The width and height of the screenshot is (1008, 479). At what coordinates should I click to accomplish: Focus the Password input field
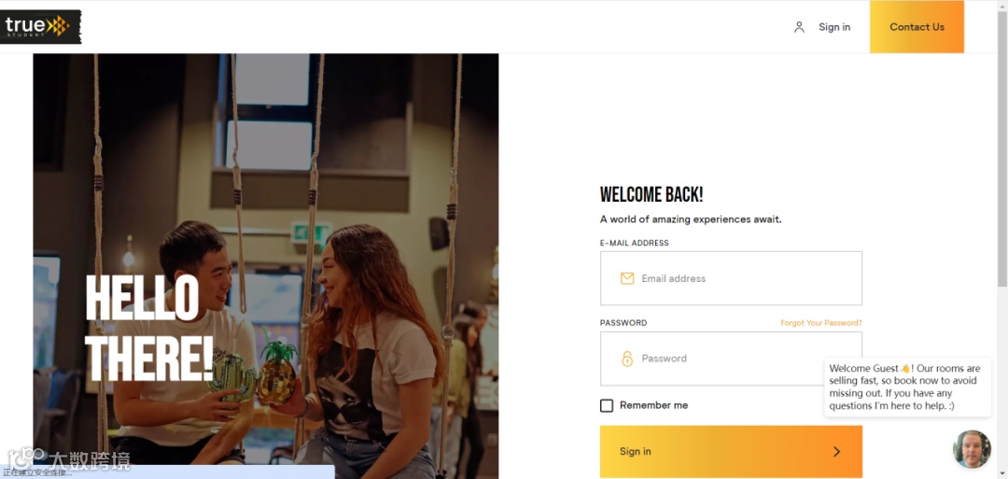(x=731, y=359)
